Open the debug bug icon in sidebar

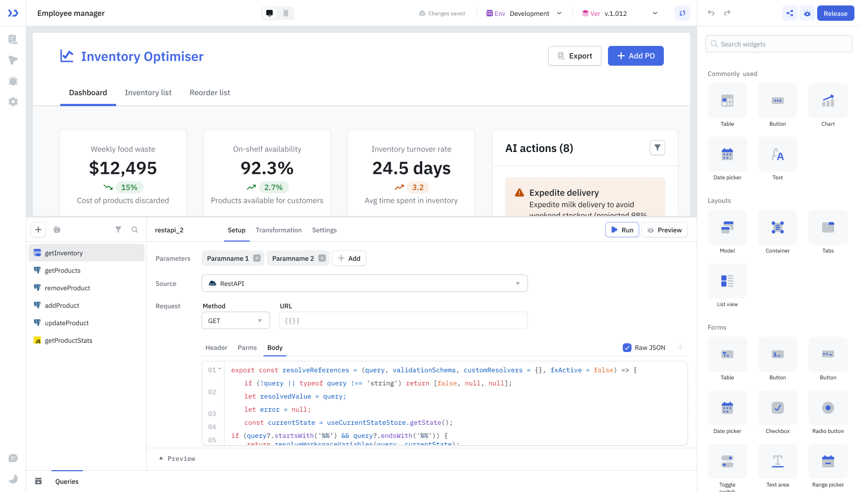pyautogui.click(x=13, y=81)
